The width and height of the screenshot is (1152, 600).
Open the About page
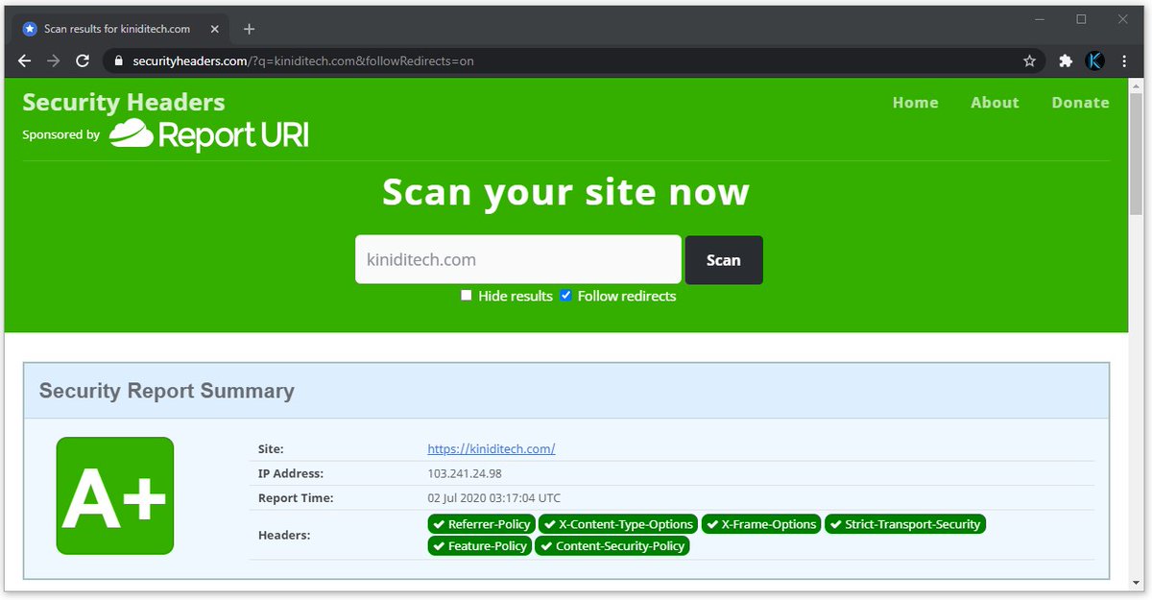click(995, 102)
